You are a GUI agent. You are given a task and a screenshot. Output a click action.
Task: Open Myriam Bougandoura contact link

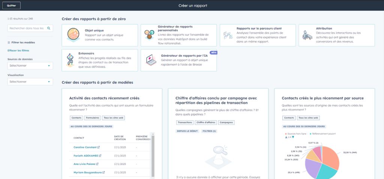88,172
